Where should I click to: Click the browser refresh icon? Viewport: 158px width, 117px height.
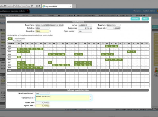pos(39,6)
